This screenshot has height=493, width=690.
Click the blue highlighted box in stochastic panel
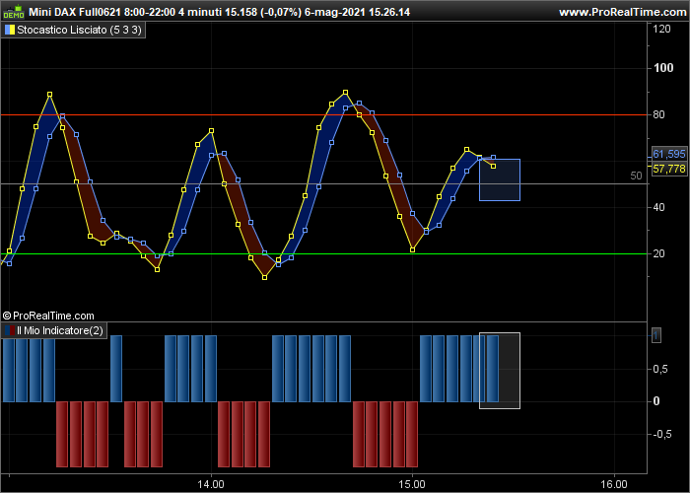(500, 180)
